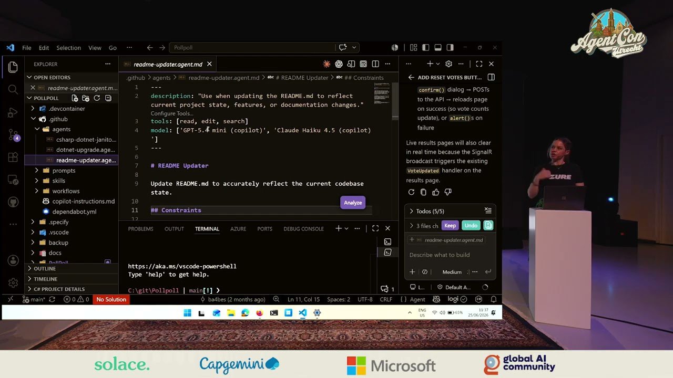This screenshot has width=673, height=378.
Task: Copy the chat response
Action: 423,192
